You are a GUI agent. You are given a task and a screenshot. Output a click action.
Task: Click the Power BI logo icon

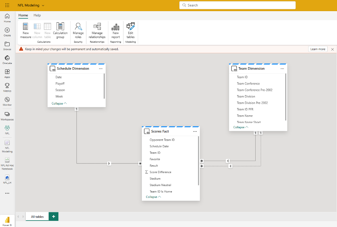coord(7,220)
